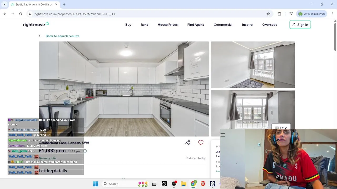337x189 pixels.
Task: Click the price info icon beside £231 pw
Action: 85,151
